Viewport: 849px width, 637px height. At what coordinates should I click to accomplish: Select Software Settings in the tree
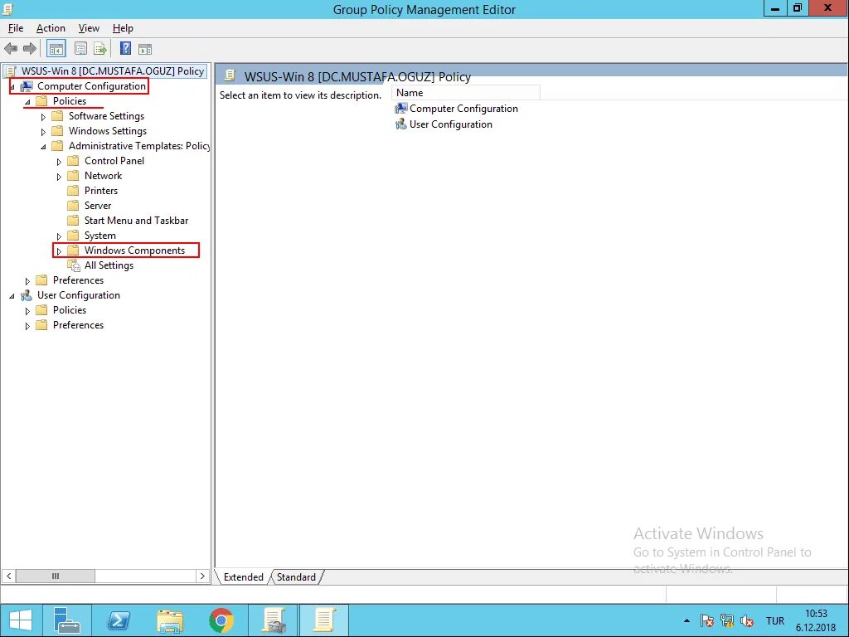point(106,116)
